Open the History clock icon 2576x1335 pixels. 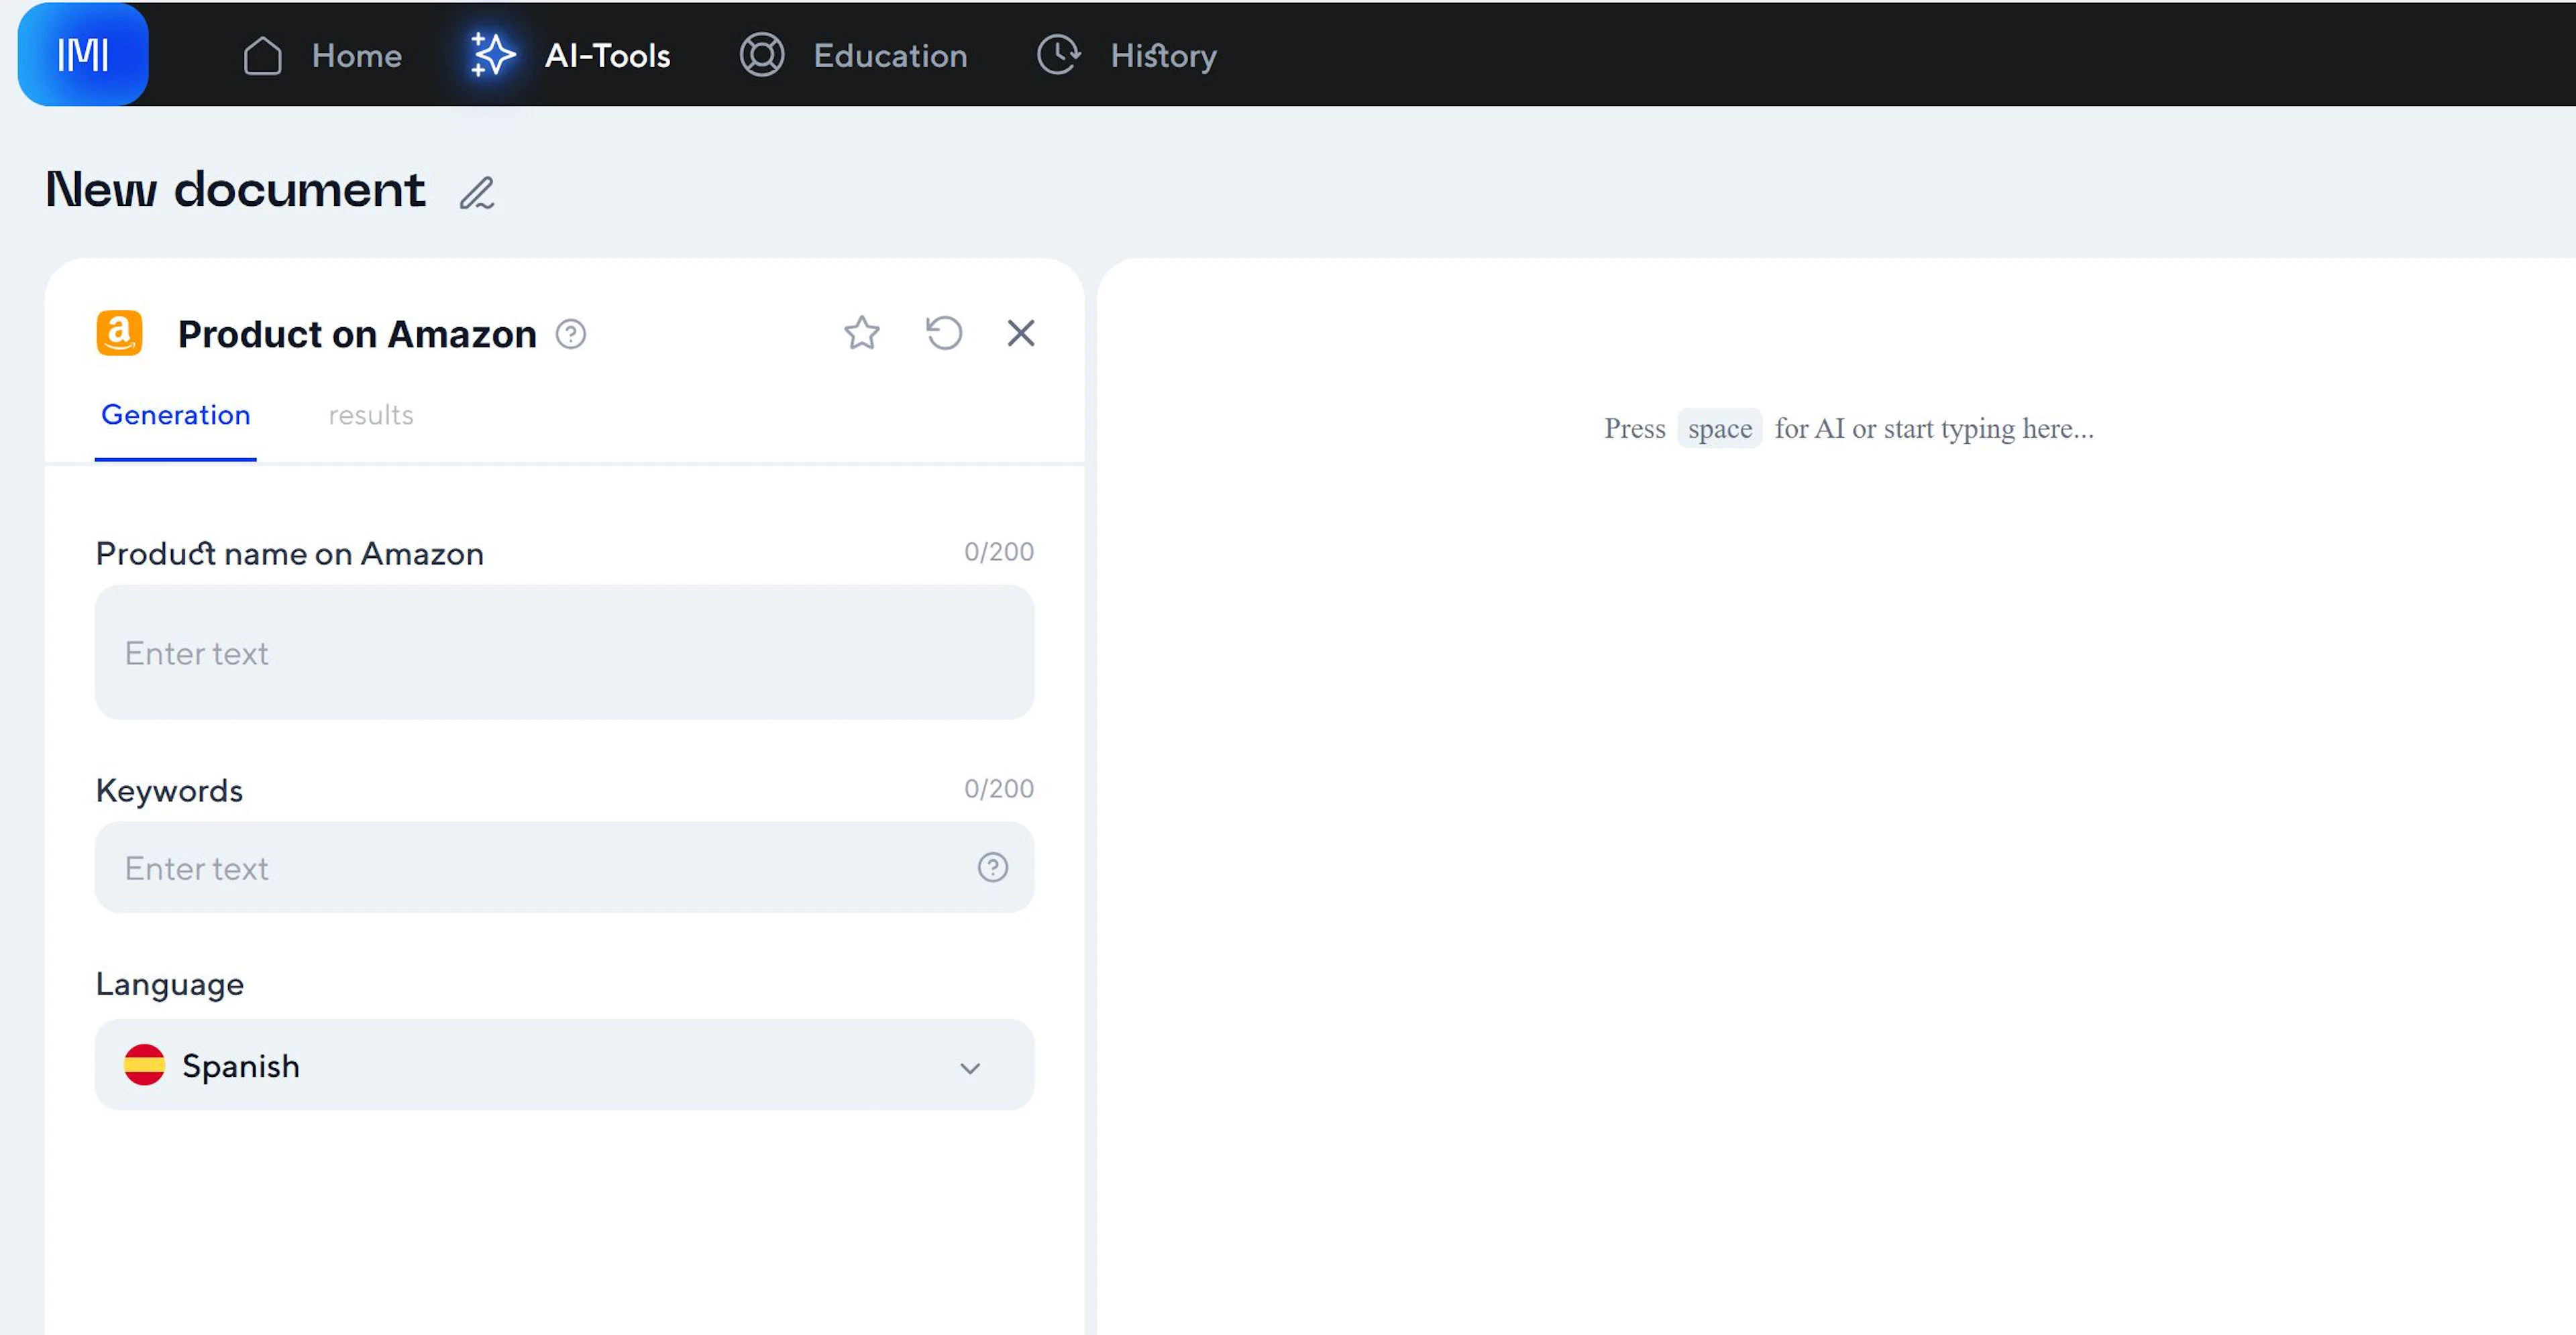1058,55
